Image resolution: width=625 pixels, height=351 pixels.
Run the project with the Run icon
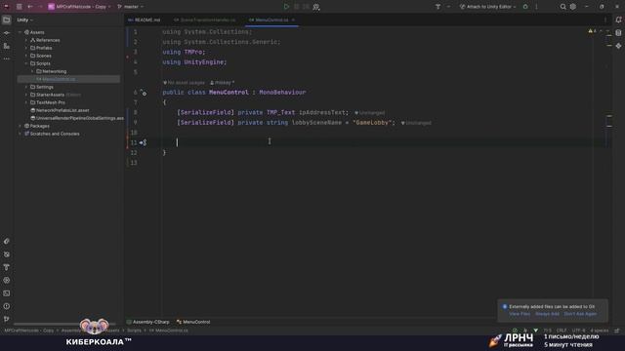point(286,7)
